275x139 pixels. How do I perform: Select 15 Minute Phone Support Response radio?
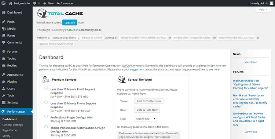46,102
